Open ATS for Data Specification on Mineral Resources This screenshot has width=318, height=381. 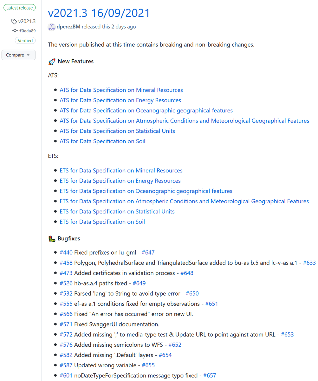[121, 90]
